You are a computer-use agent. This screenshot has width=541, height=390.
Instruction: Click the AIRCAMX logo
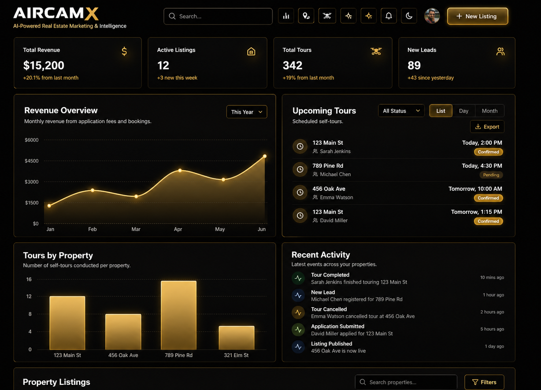(x=56, y=14)
